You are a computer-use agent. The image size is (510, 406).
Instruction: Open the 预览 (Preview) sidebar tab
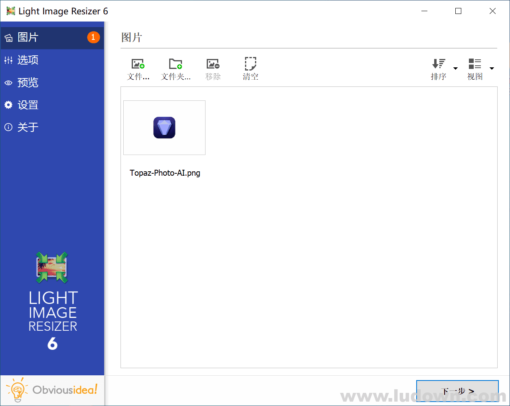click(52, 82)
